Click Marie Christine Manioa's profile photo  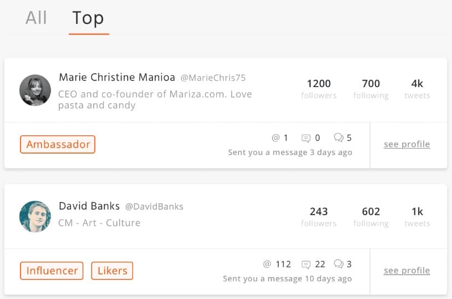click(35, 90)
